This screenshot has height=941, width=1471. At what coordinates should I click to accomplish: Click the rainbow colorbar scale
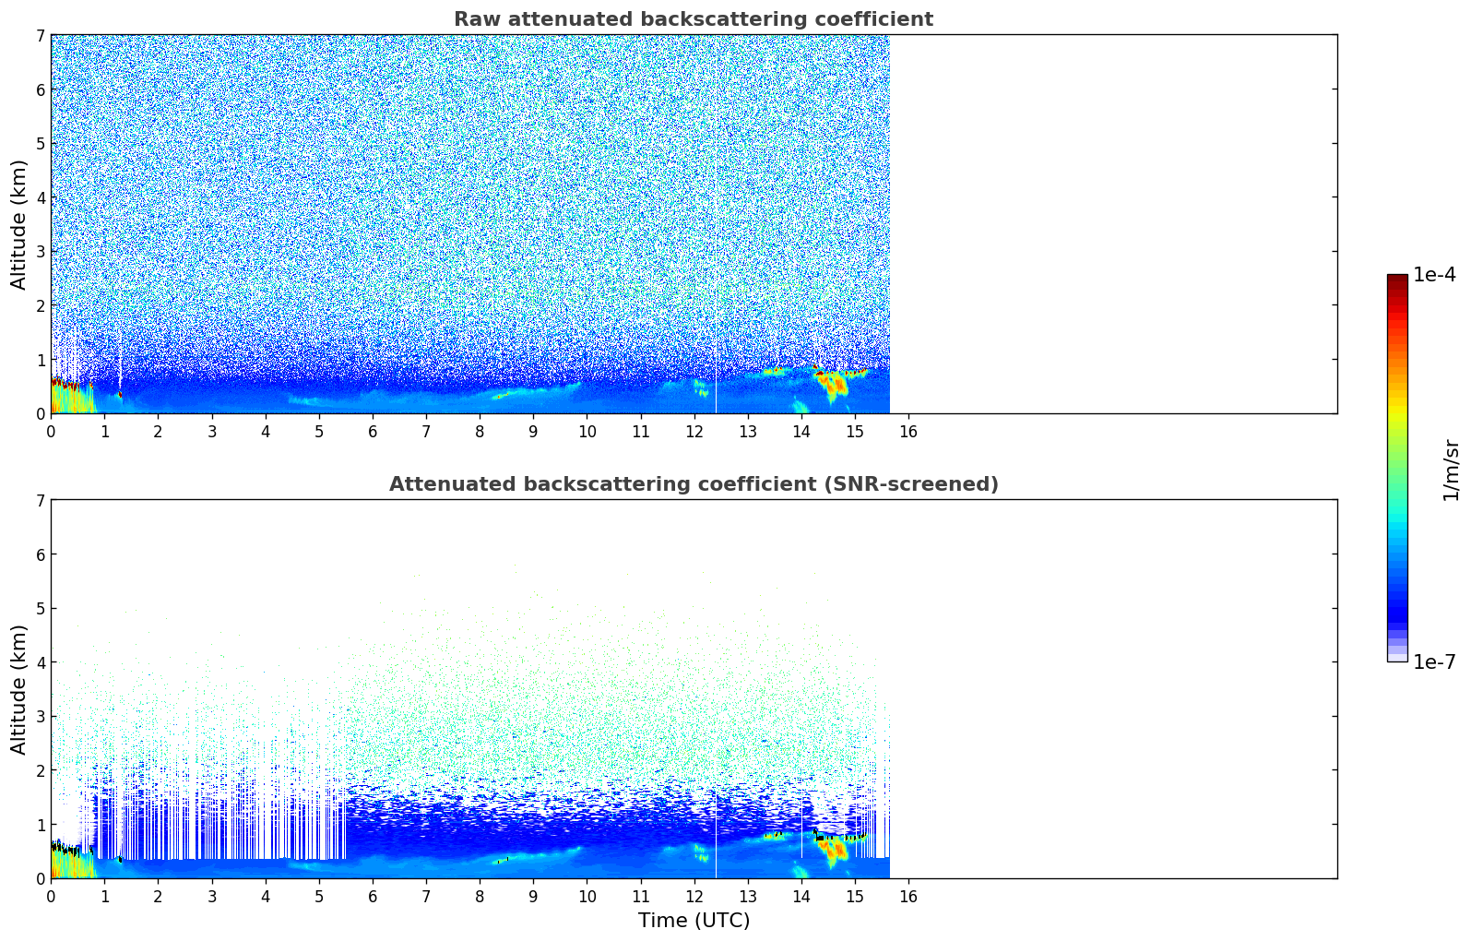(1397, 468)
